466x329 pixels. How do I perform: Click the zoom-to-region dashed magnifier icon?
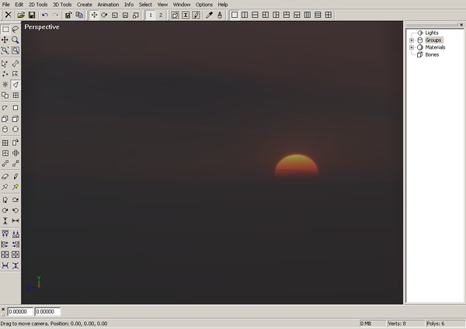click(x=16, y=50)
